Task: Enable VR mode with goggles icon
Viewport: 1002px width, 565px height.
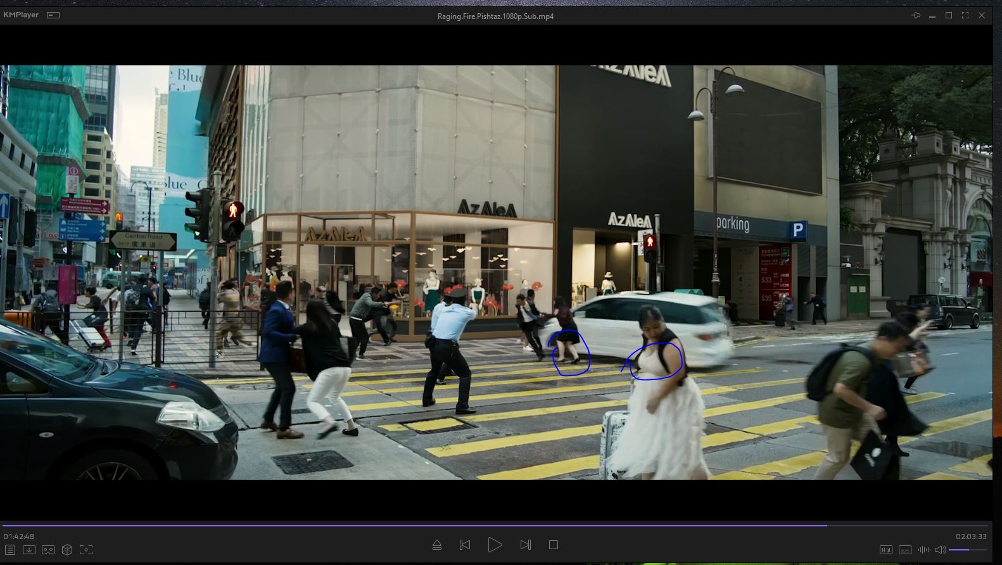Action: 48,550
